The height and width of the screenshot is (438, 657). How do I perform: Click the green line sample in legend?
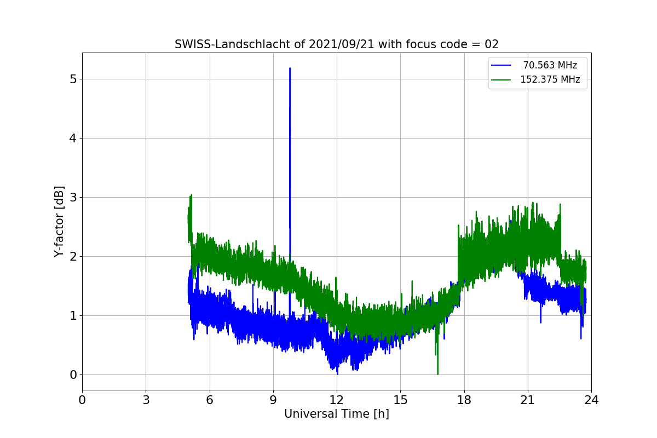tap(501, 79)
